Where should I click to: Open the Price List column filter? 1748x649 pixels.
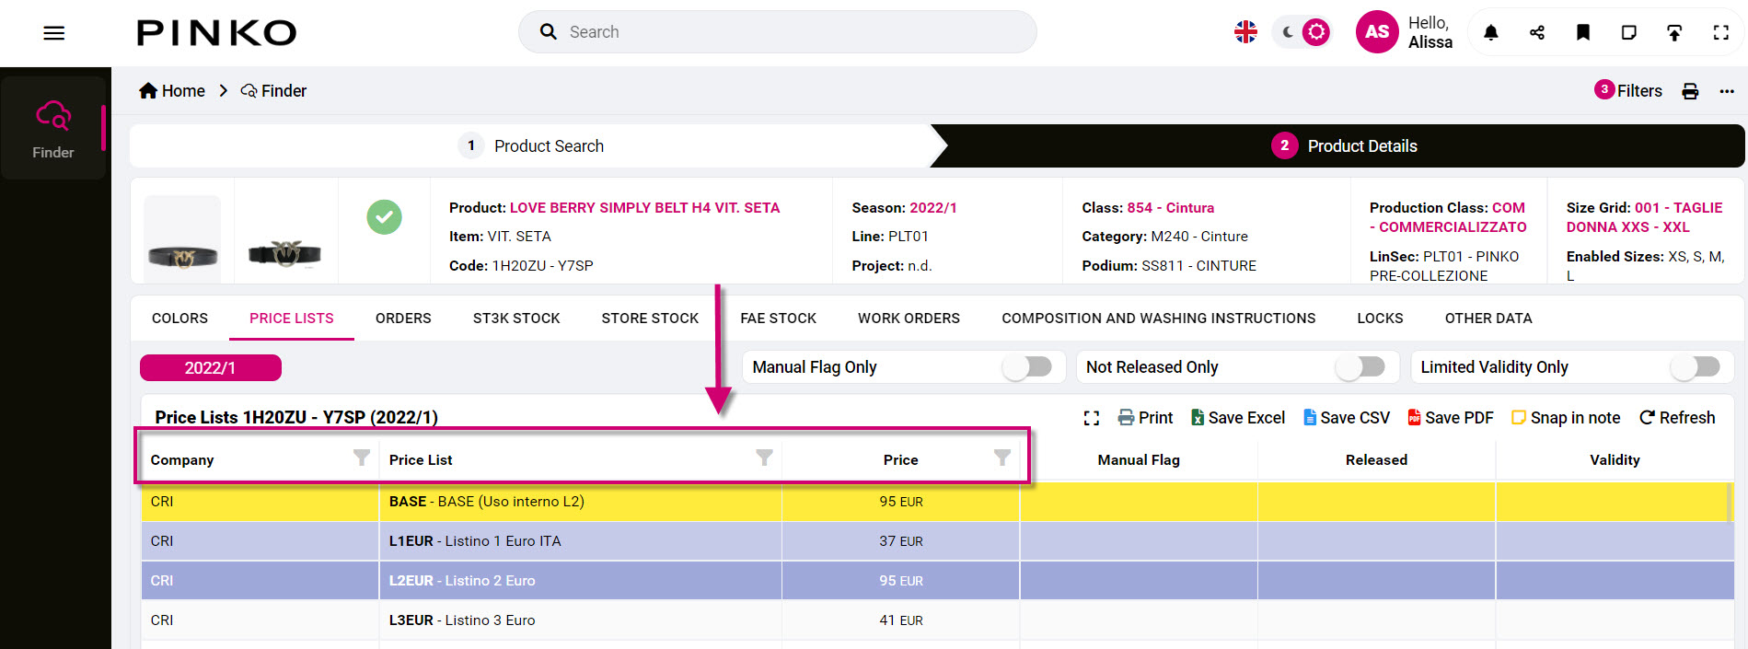[x=764, y=458]
